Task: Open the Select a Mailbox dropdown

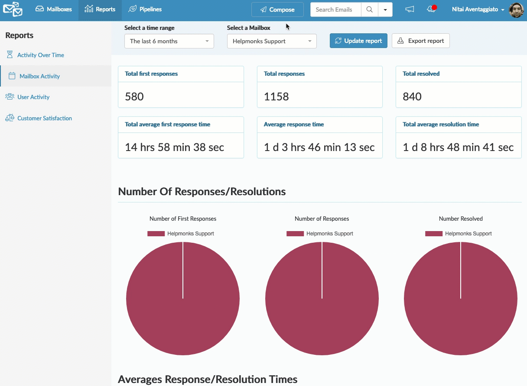Action: click(x=272, y=41)
